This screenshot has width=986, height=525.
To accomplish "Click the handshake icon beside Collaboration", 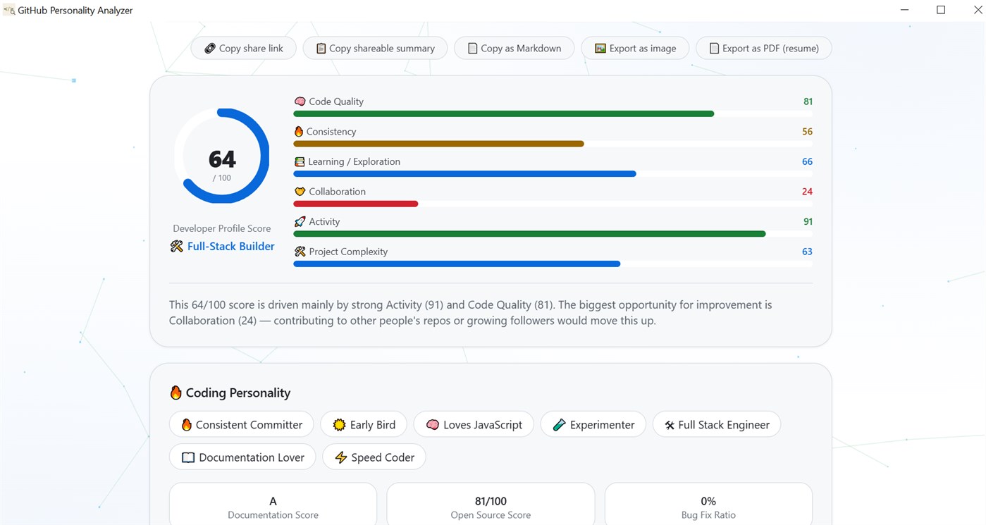I will pos(300,192).
